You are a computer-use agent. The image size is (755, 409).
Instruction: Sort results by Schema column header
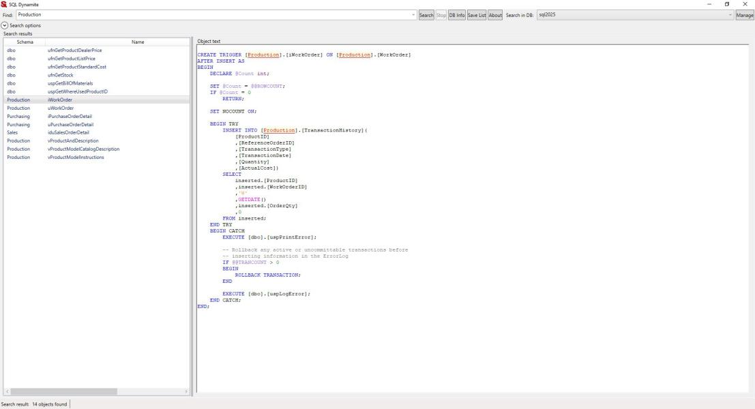[x=25, y=42]
